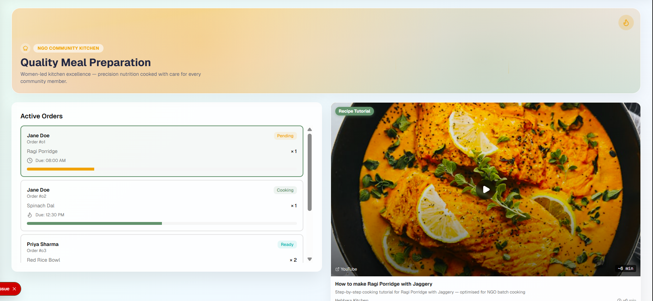Select the NGO COMMUNITY KITCHEN badge

click(x=68, y=48)
